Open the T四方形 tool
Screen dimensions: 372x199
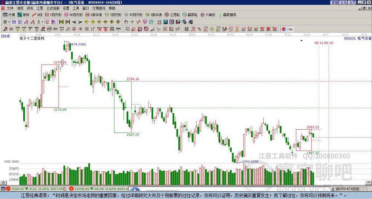tap(113, 15)
